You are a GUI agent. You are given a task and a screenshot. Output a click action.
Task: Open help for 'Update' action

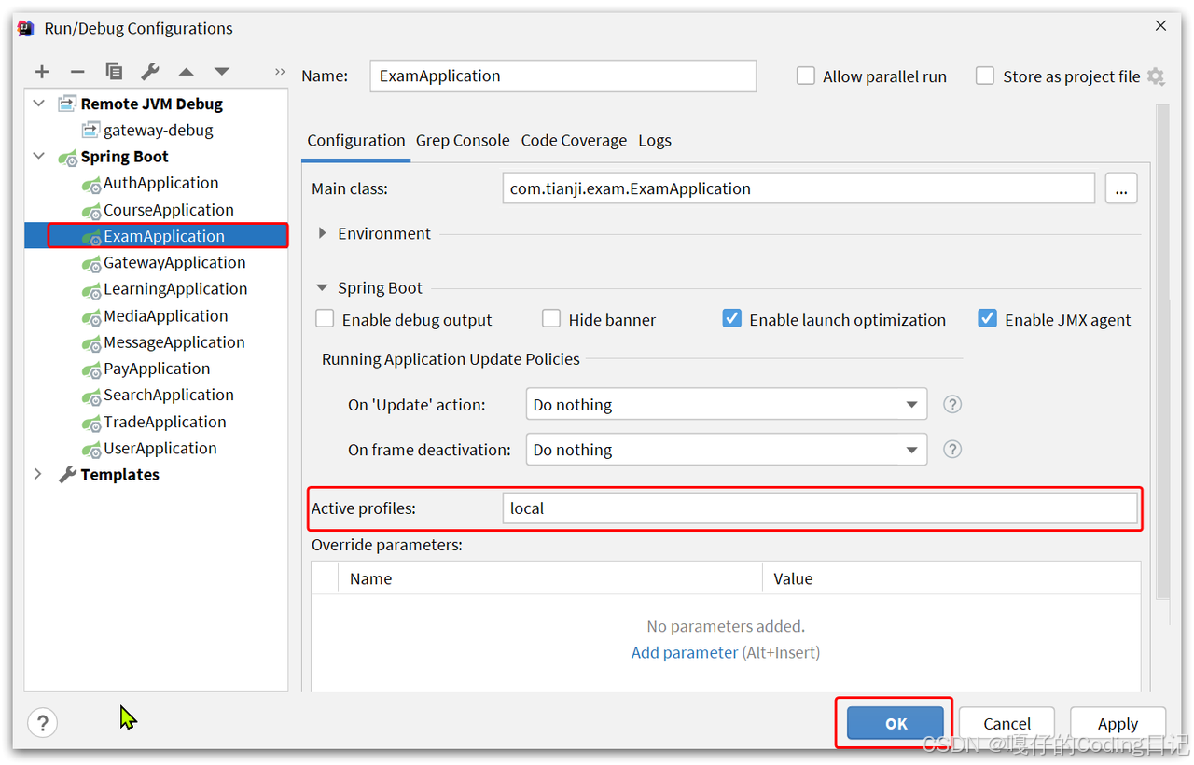[x=952, y=404]
